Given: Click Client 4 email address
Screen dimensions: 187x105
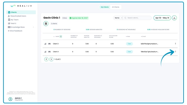Looking at the screenshot, I should point(150,52).
